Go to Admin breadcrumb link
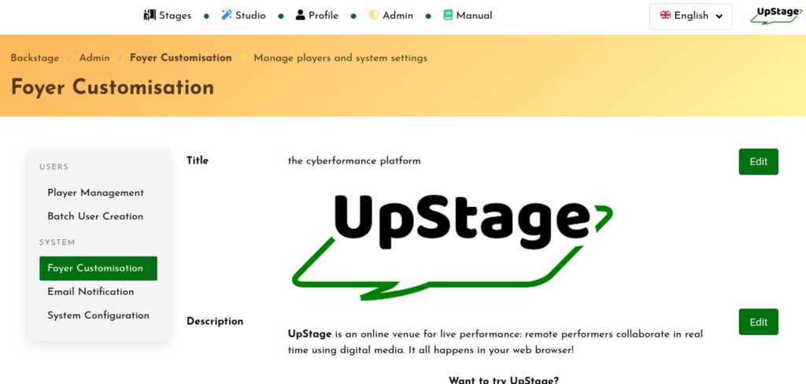This screenshot has height=384, width=806. click(94, 57)
